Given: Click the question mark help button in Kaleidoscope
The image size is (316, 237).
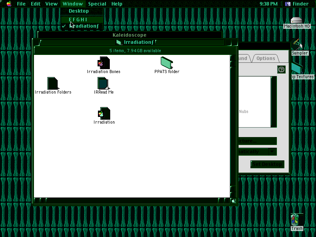Looking at the screenshot, I should click(281, 70).
